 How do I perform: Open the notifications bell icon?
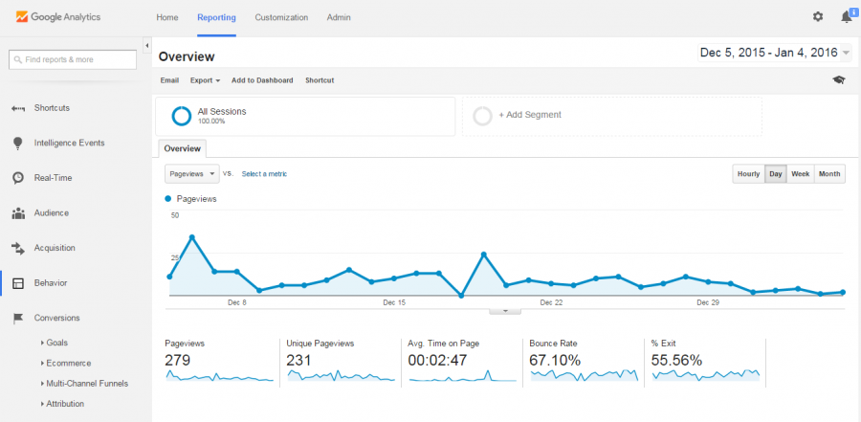click(x=847, y=17)
